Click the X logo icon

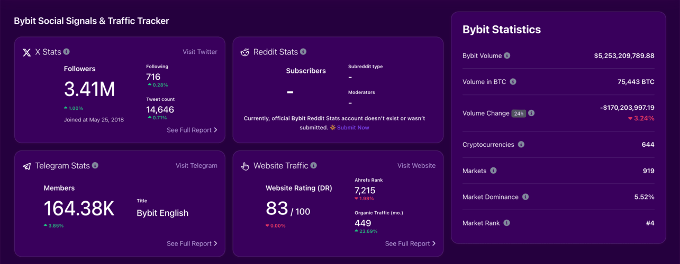tap(27, 52)
